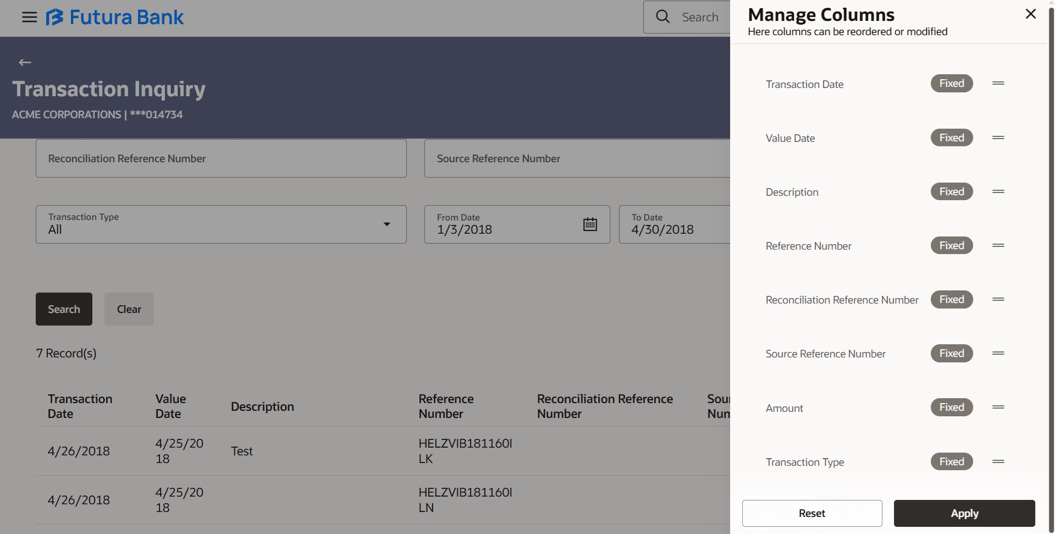Toggle Fixed for Source Reference Number column
Screen dimensions: 1055x534
[952, 353]
